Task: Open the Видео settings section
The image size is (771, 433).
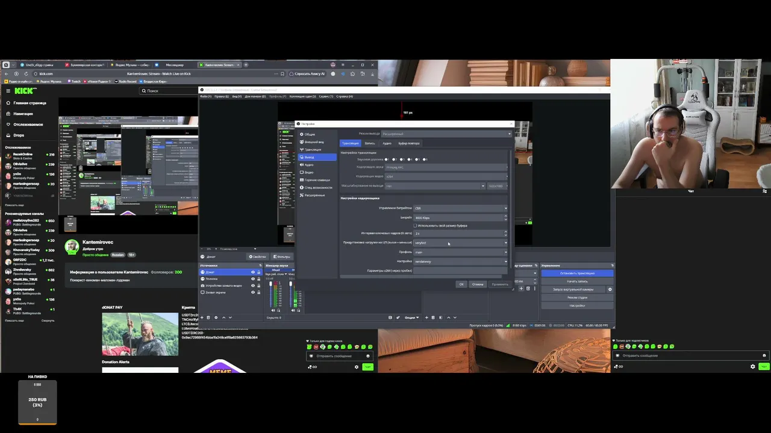Action: click(x=317, y=172)
